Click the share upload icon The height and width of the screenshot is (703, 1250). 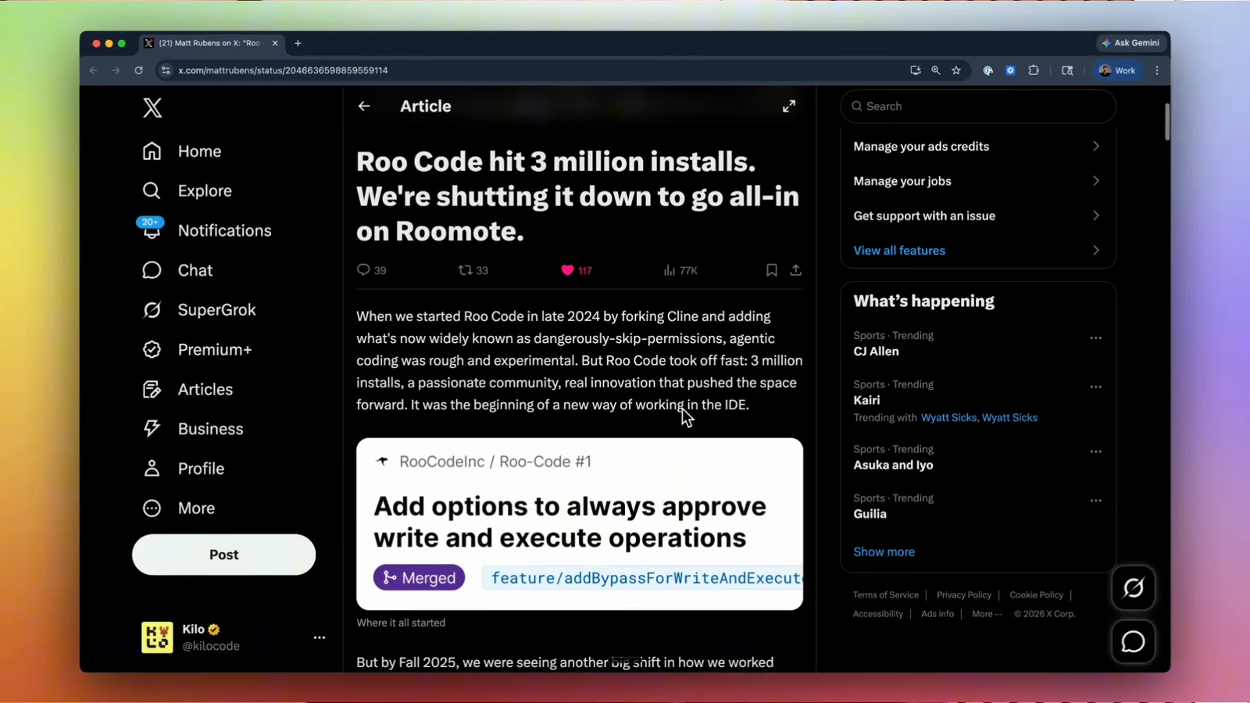tap(795, 270)
